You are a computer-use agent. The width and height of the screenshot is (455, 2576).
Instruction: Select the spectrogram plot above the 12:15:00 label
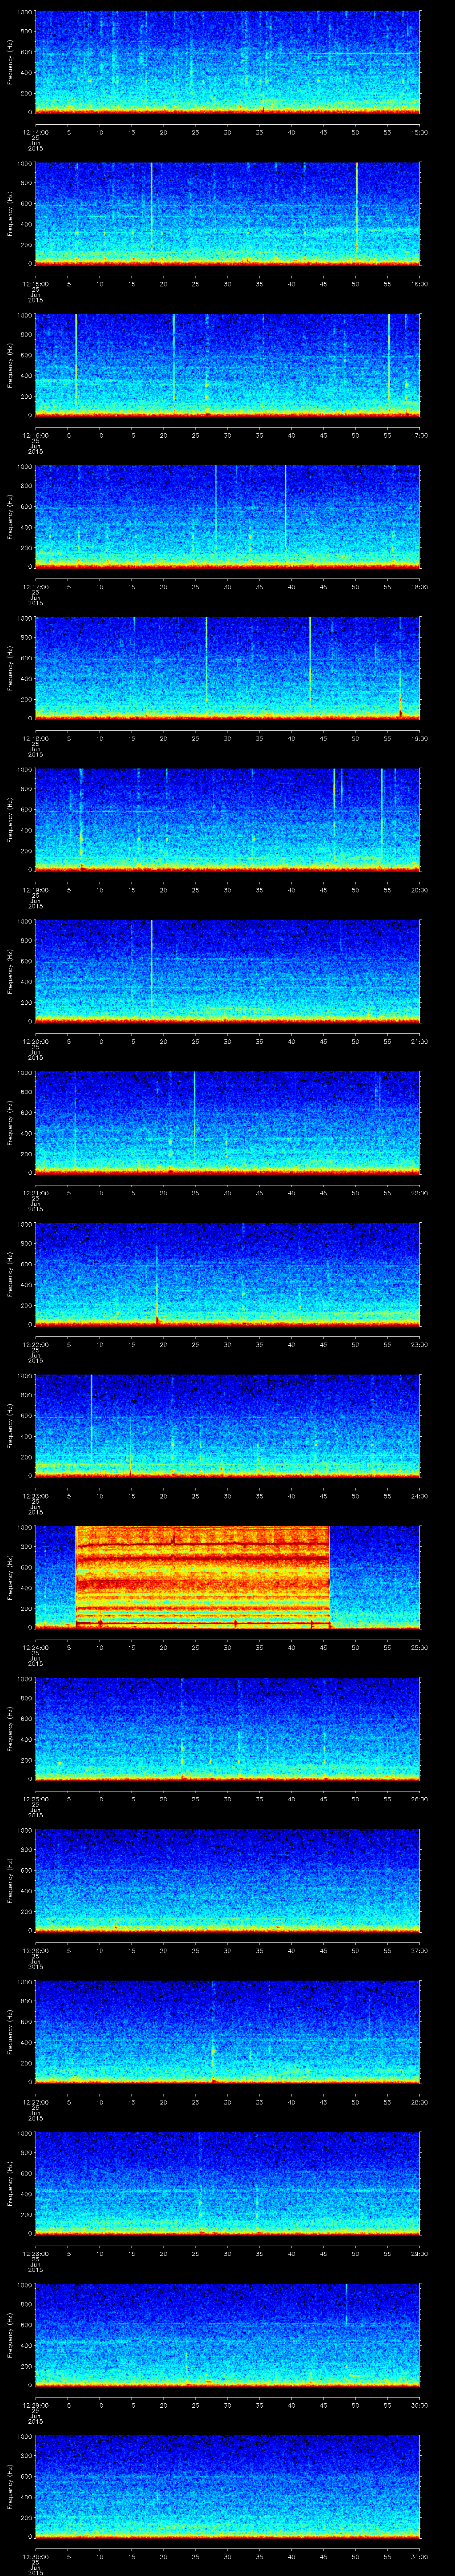(x=227, y=214)
